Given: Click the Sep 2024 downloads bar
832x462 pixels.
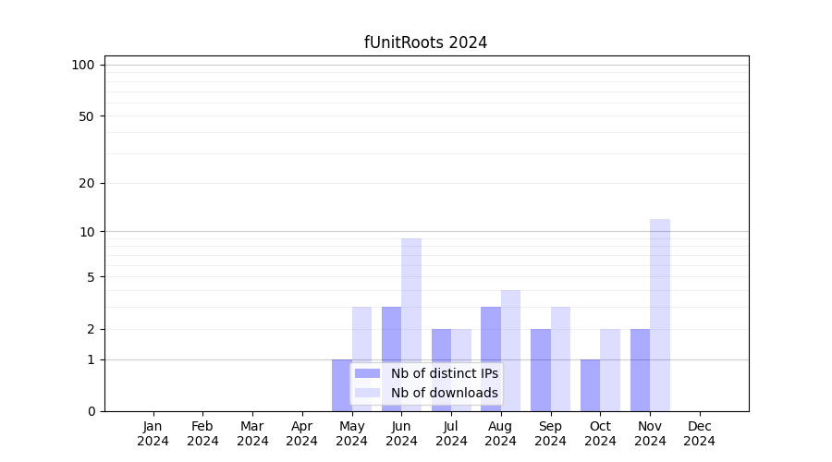Looking at the screenshot, I should [x=560, y=359].
